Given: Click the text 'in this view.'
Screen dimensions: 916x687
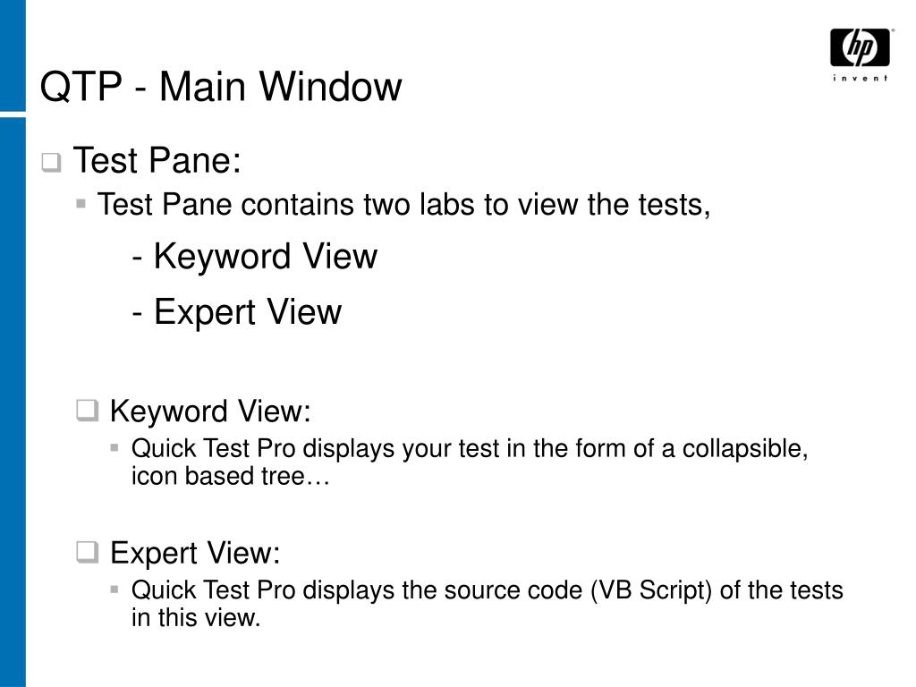Looking at the screenshot, I should click(x=196, y=618).
